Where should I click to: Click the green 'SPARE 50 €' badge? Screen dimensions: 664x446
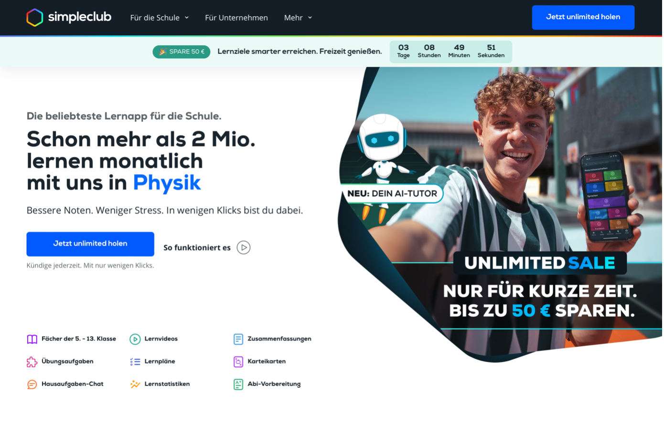tap(182, 52)
